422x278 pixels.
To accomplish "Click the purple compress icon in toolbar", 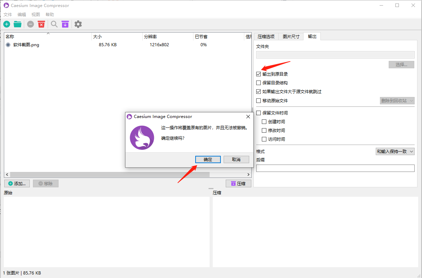I will point(65,24).
